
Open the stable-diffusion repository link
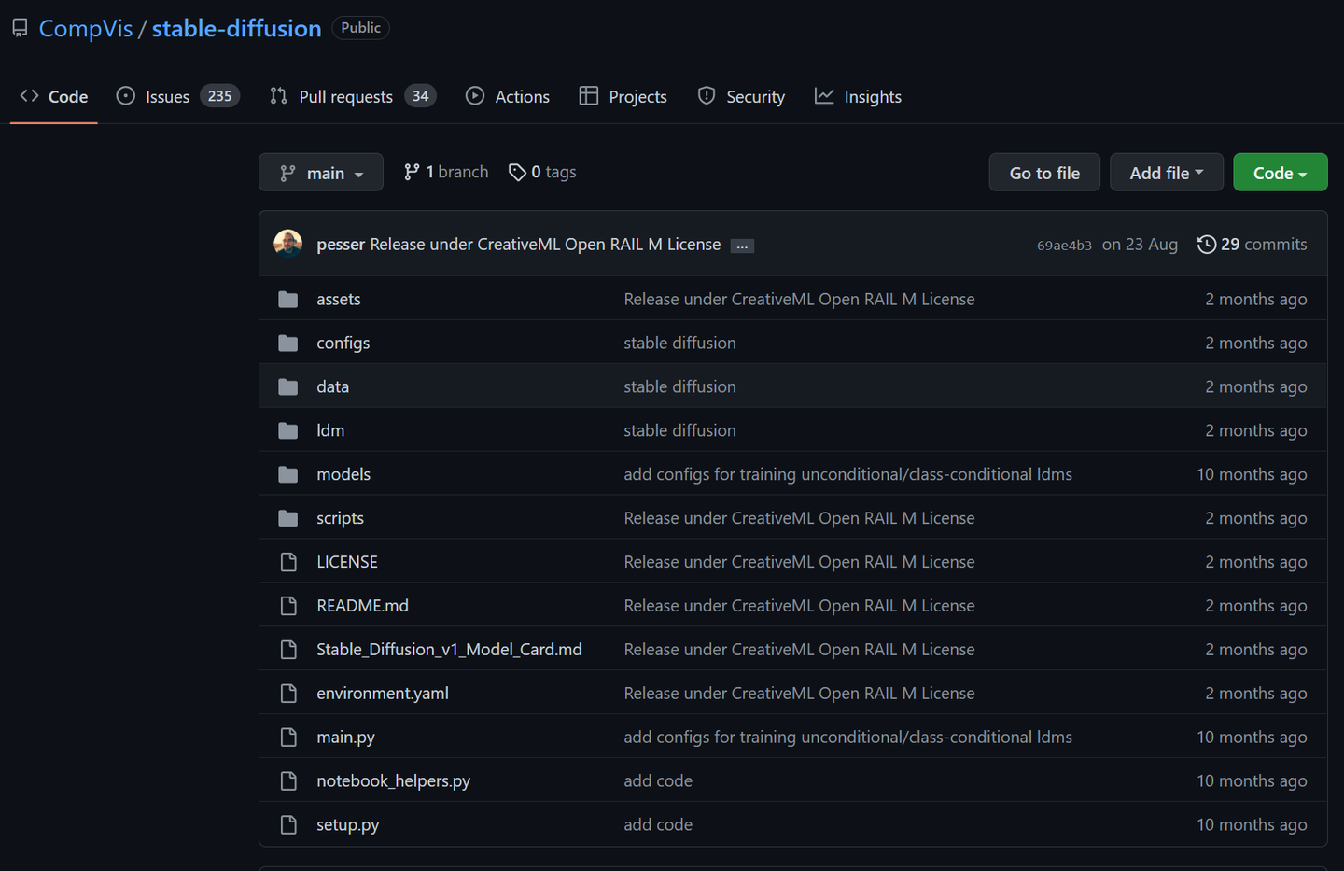237,28
